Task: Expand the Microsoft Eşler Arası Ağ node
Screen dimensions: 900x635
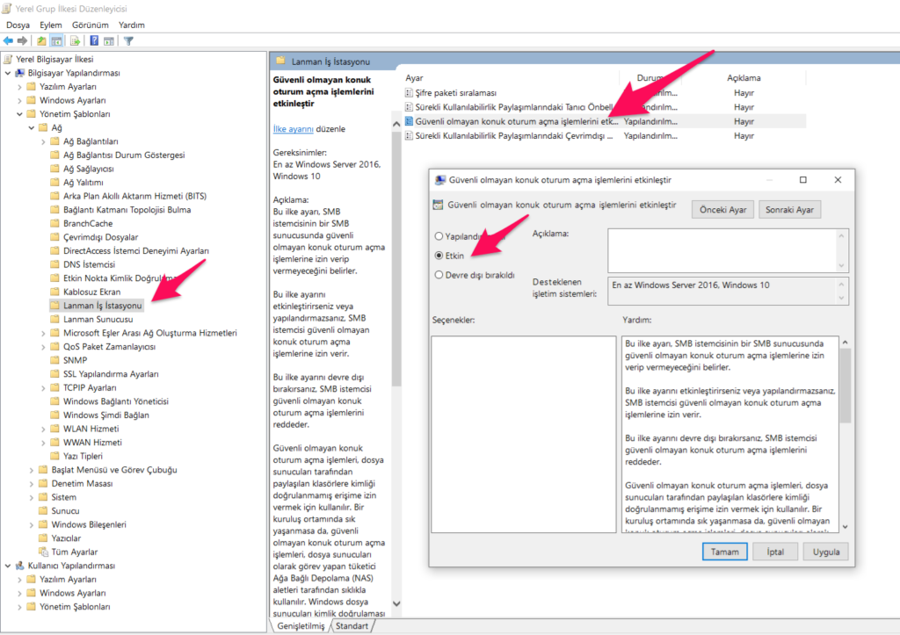Action: coord(44,333)
